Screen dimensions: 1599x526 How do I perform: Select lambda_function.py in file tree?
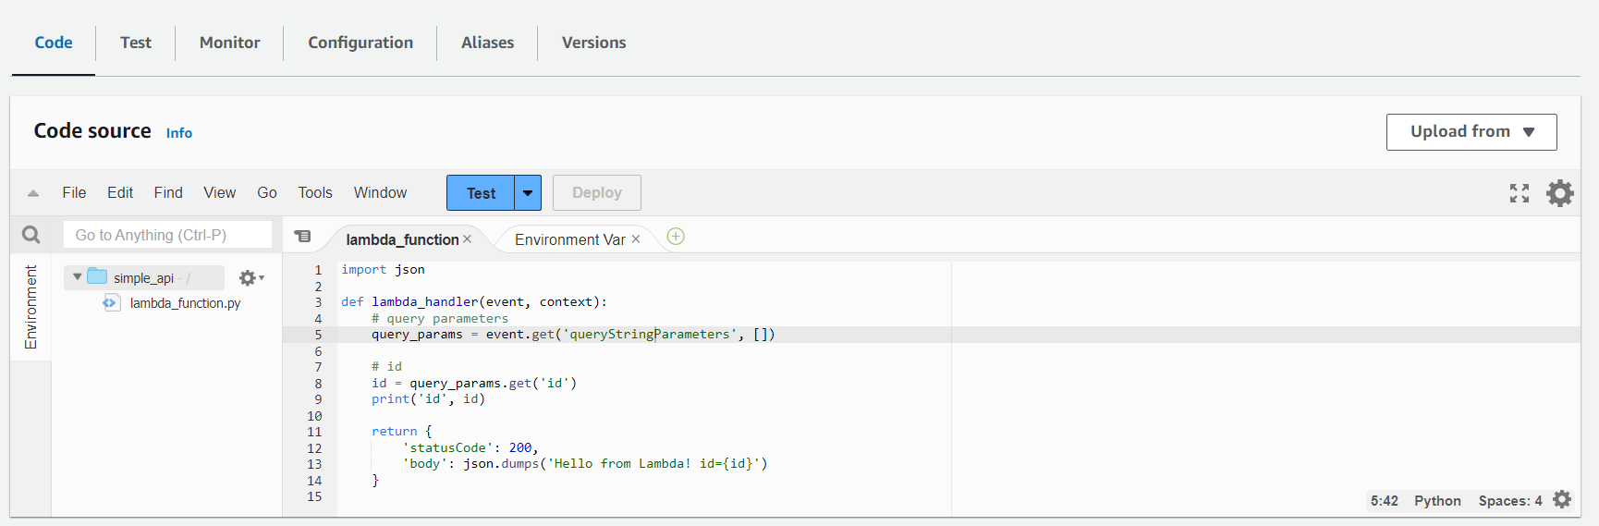click(x=185, y=303)
